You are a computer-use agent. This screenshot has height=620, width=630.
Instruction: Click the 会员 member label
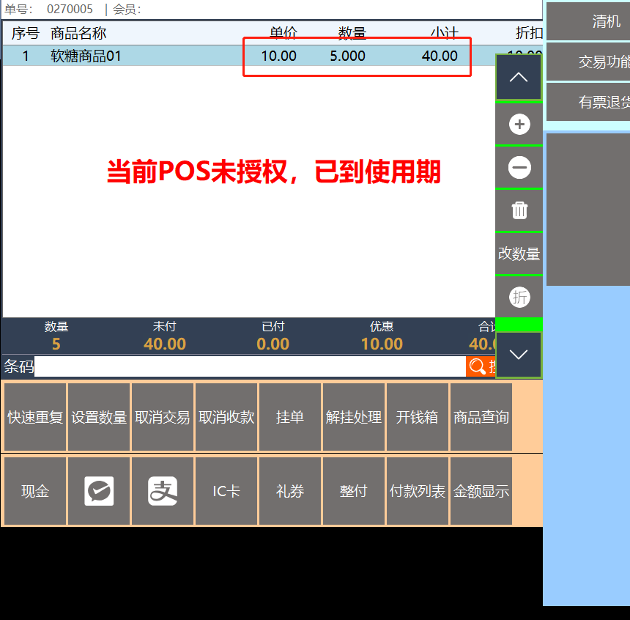127,9
